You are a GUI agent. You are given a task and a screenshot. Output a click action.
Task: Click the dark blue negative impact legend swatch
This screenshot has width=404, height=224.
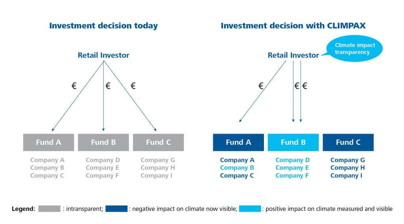tap(116, 209)
